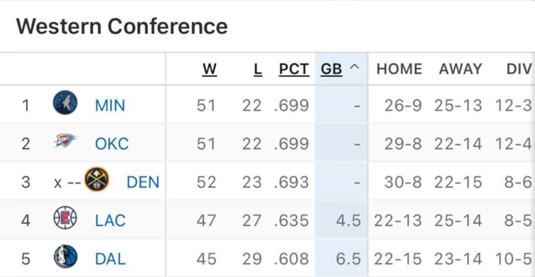Sort standings by PCT column

(294, 69)
